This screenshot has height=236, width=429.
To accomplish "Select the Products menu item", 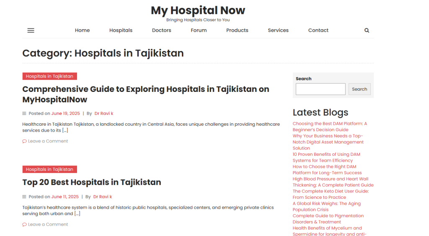I will pyautogui.click(x=237, y=30).
